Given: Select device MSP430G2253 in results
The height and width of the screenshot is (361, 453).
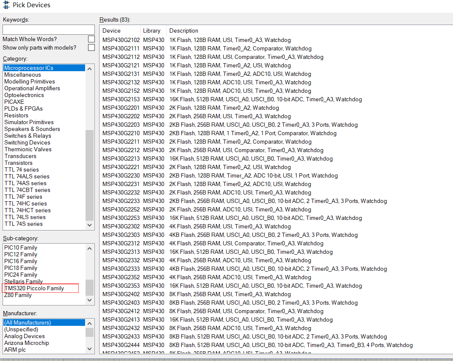Looking at the screenshot, I should coord(121,218).
